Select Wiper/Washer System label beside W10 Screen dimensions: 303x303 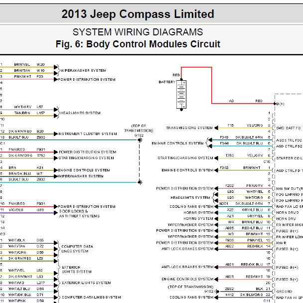[83, 71]
